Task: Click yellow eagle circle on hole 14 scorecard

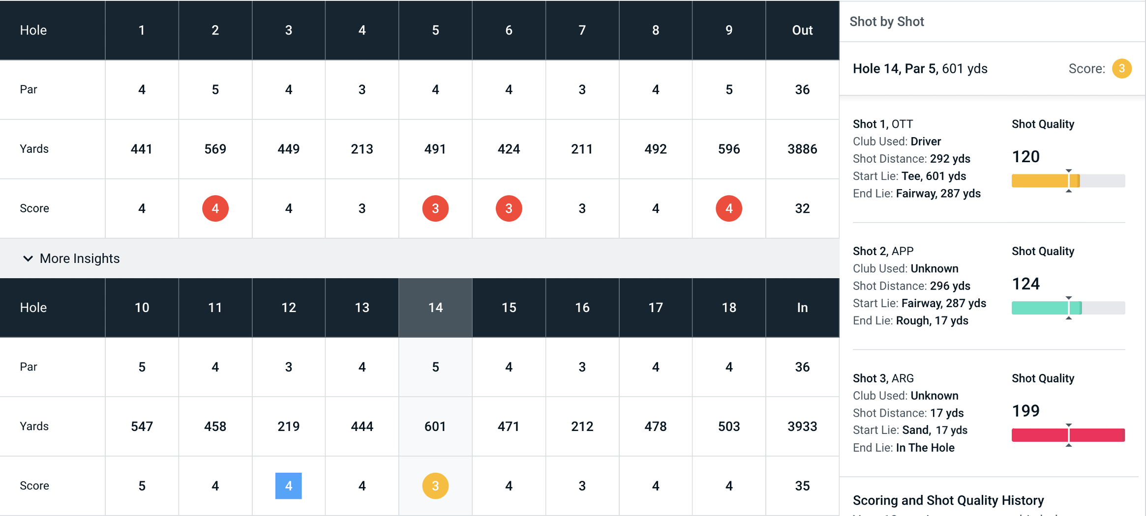Action: (435, 486)
